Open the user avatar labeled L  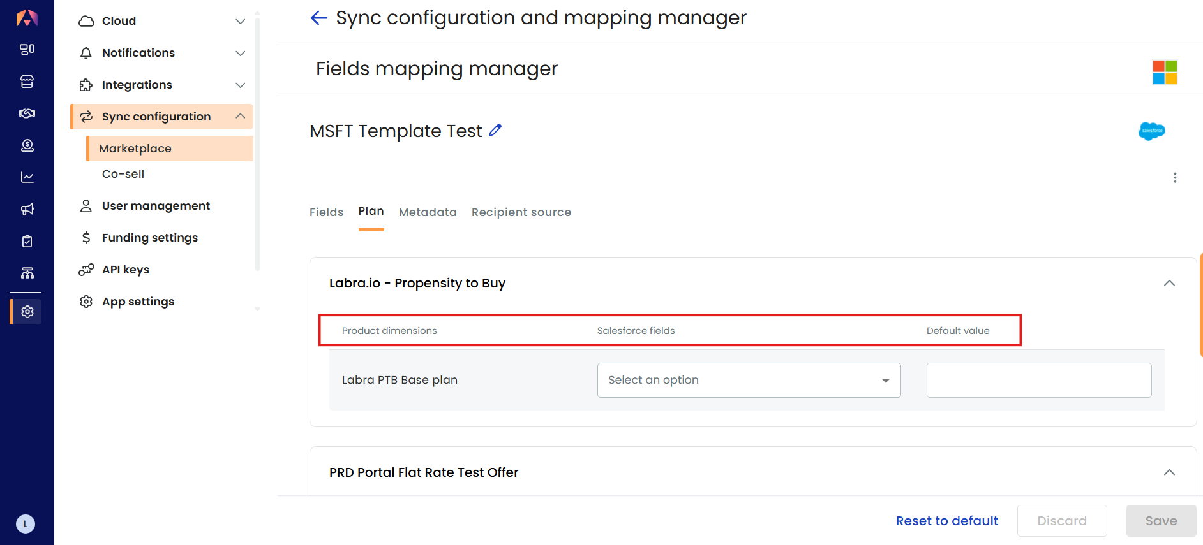click(26, 524)
